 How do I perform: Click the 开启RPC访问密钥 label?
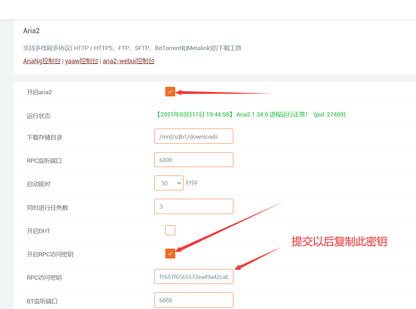pos(50,255)
